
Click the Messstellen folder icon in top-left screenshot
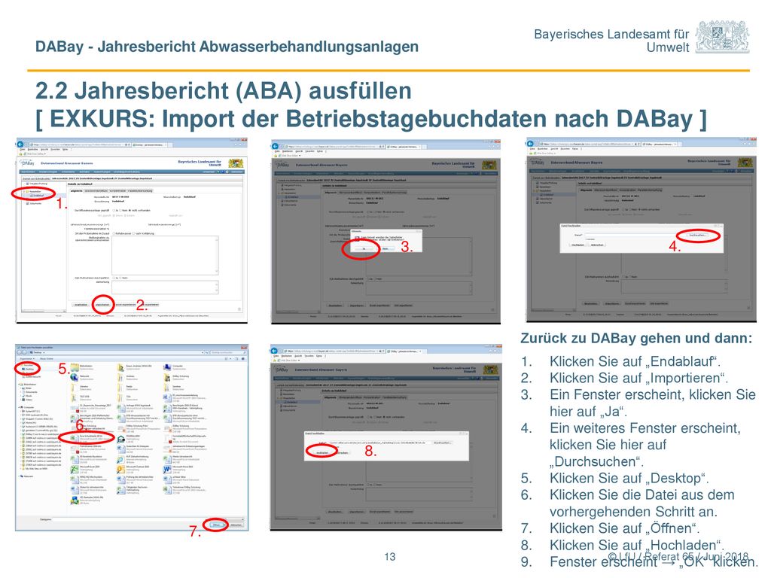(x=28, y=191)
